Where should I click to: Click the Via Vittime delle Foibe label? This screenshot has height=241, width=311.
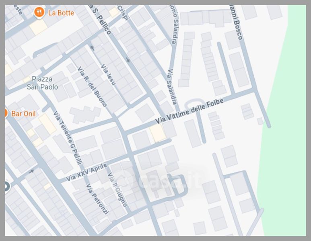[x=189, y=111]
